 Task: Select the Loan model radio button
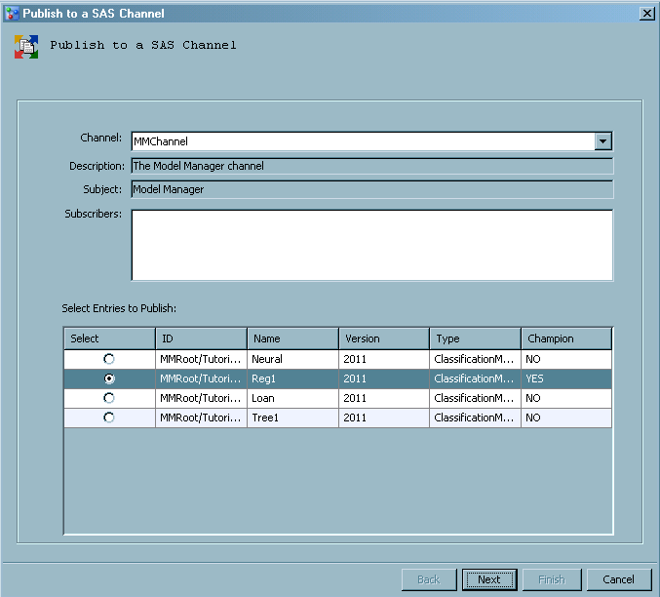[108, 398]
